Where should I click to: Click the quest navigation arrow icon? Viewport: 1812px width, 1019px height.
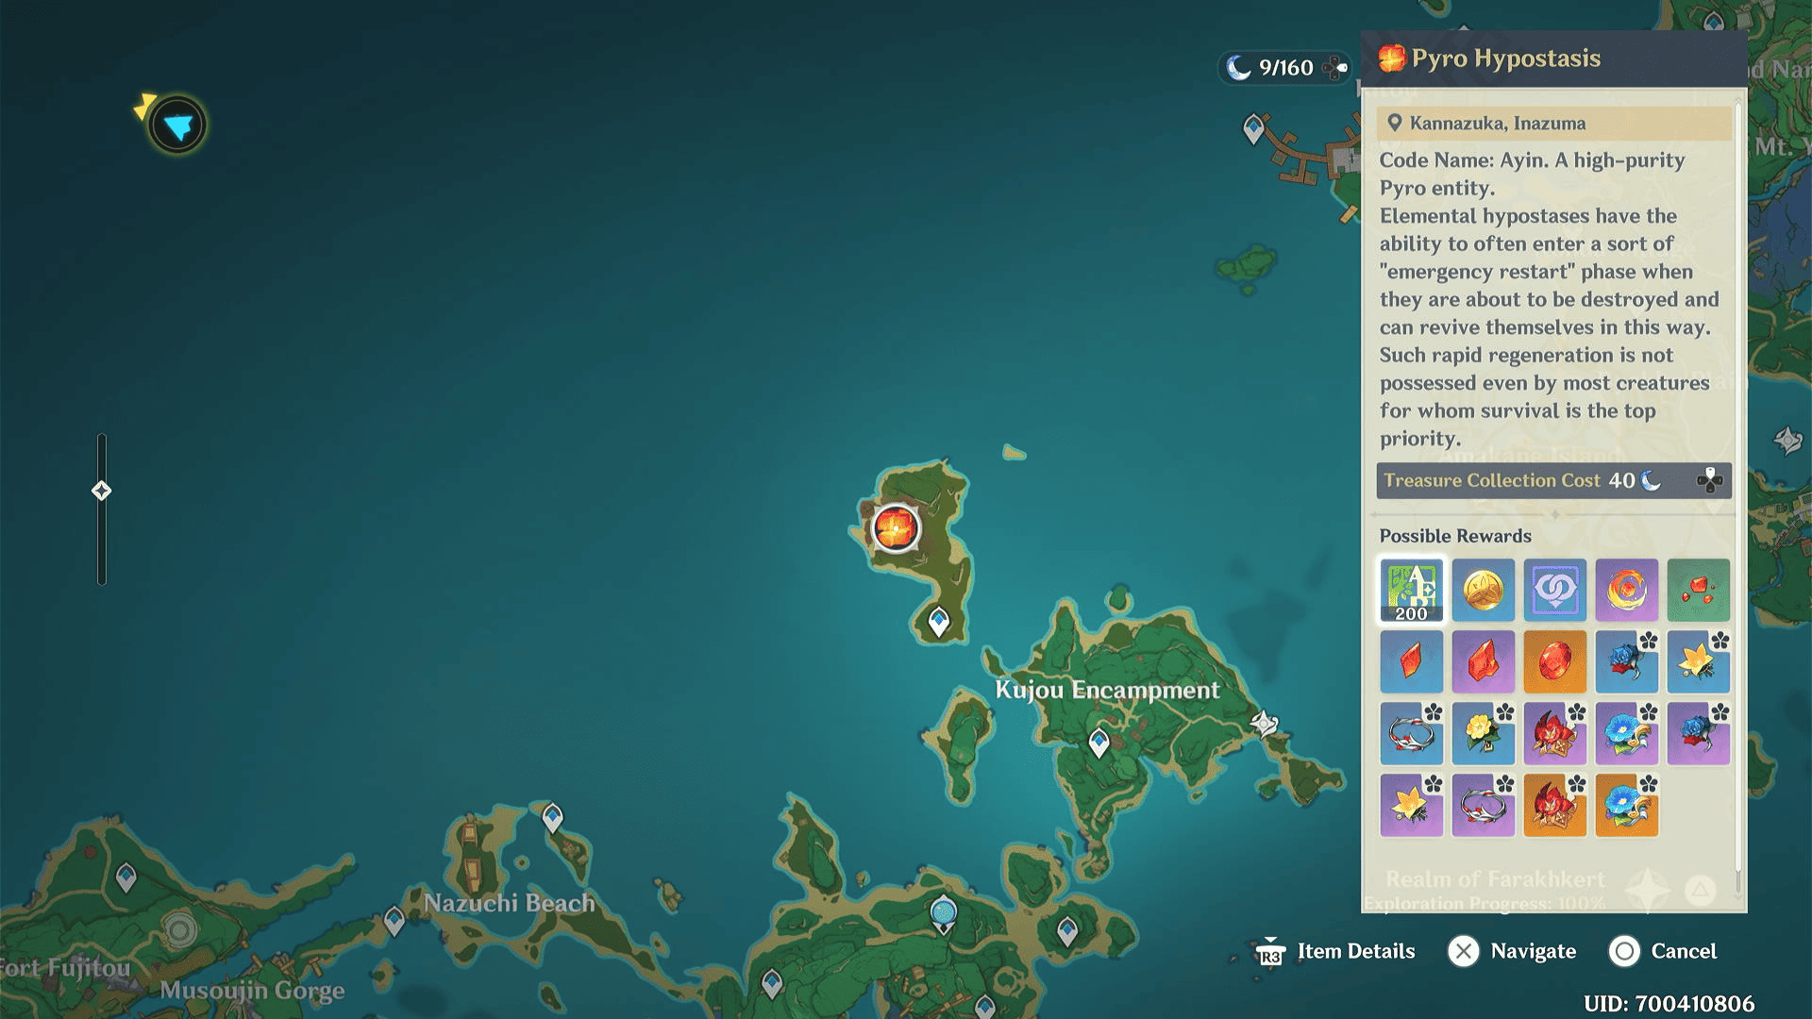click(176, 125)
